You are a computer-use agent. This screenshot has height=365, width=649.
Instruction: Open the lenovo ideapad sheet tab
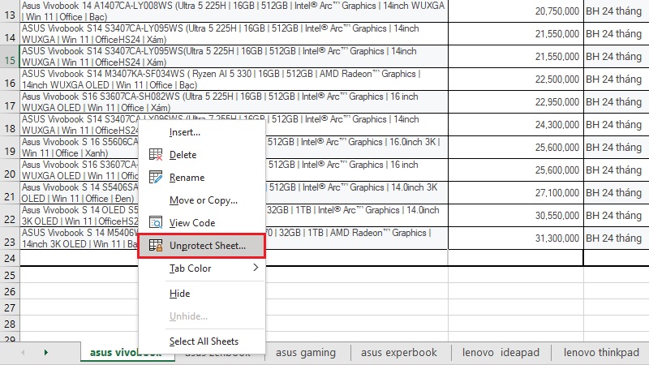click(x=501, y=353)
